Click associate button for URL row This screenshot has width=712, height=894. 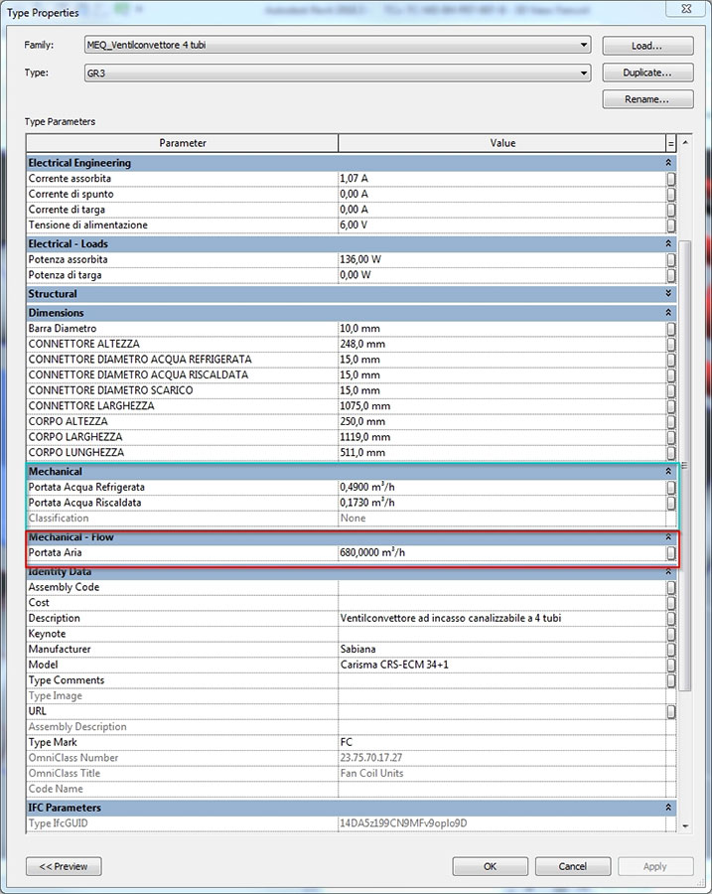point(671,712)
